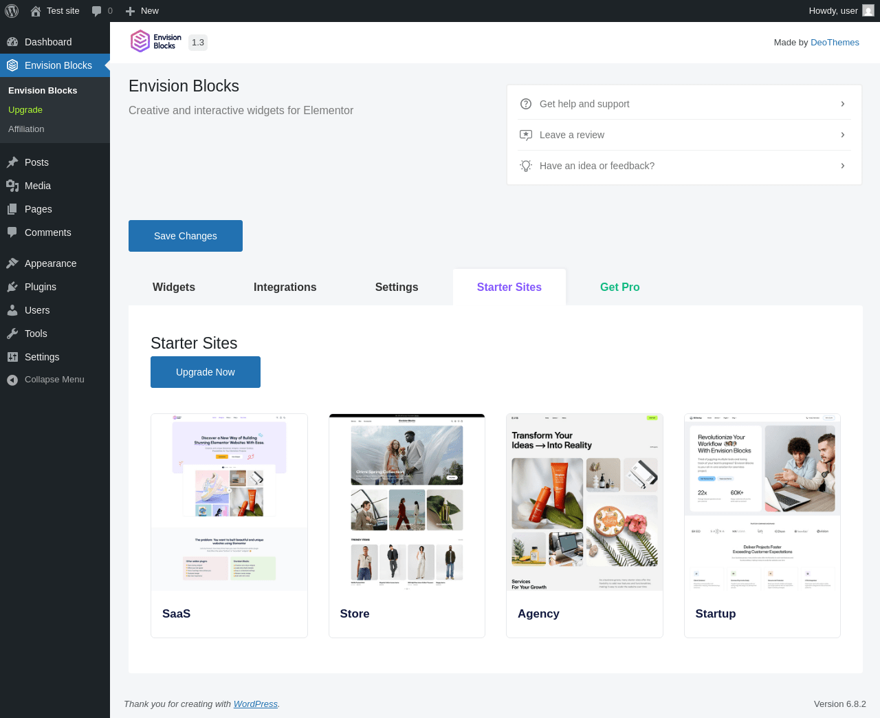Click the Save Changes button
This screenshot has width=880, height=718.
[186, 236]
